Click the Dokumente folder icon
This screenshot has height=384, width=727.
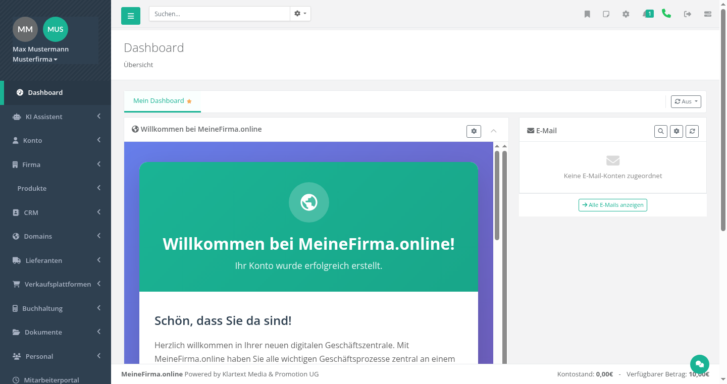(16, 332)
